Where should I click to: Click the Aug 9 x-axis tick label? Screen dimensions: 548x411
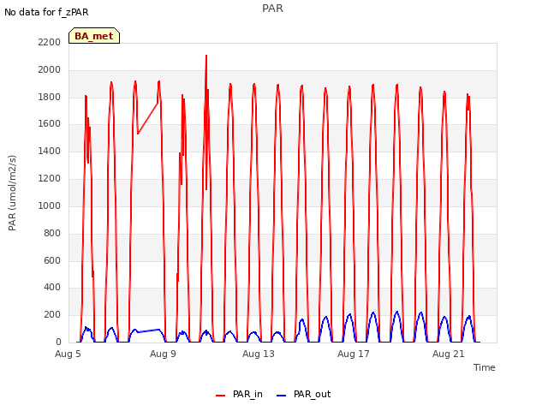(163, 354)
